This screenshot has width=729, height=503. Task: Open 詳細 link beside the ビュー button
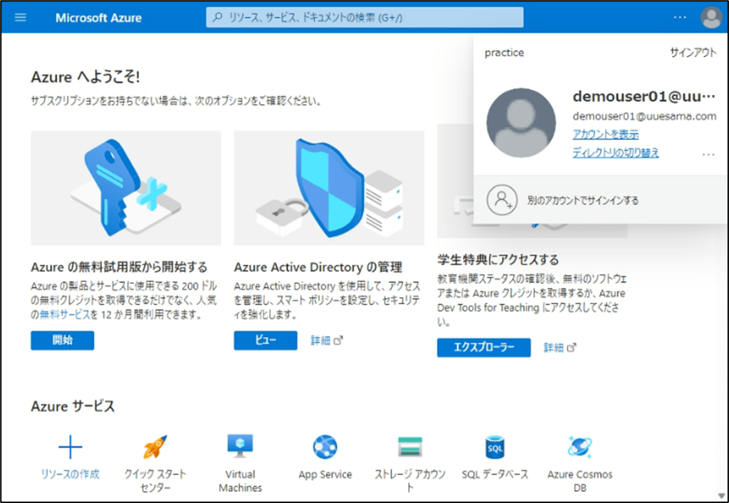coord(320,340)
